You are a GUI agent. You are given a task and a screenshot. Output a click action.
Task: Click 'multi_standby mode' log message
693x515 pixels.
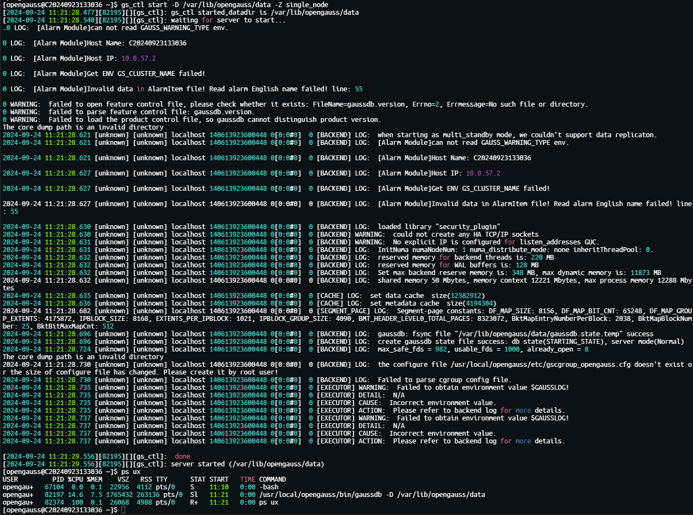point(517,134)
